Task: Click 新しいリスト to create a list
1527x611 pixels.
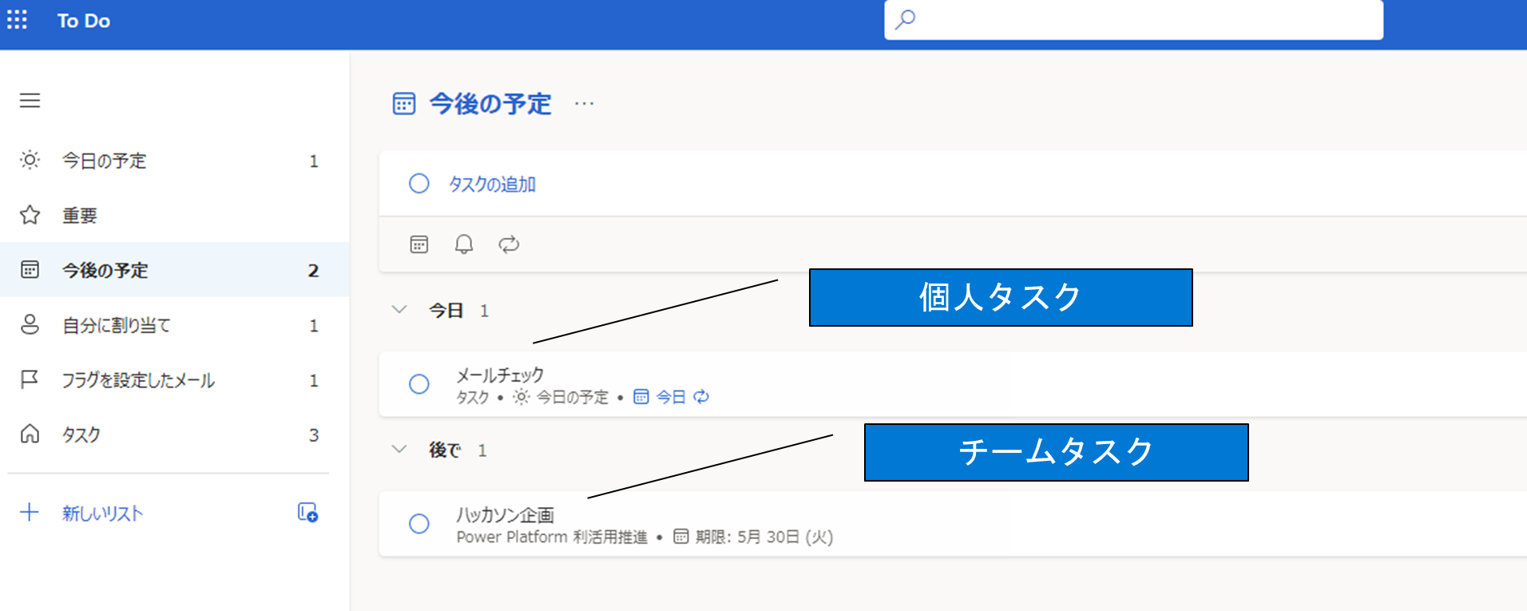Action: pos(102,514)
